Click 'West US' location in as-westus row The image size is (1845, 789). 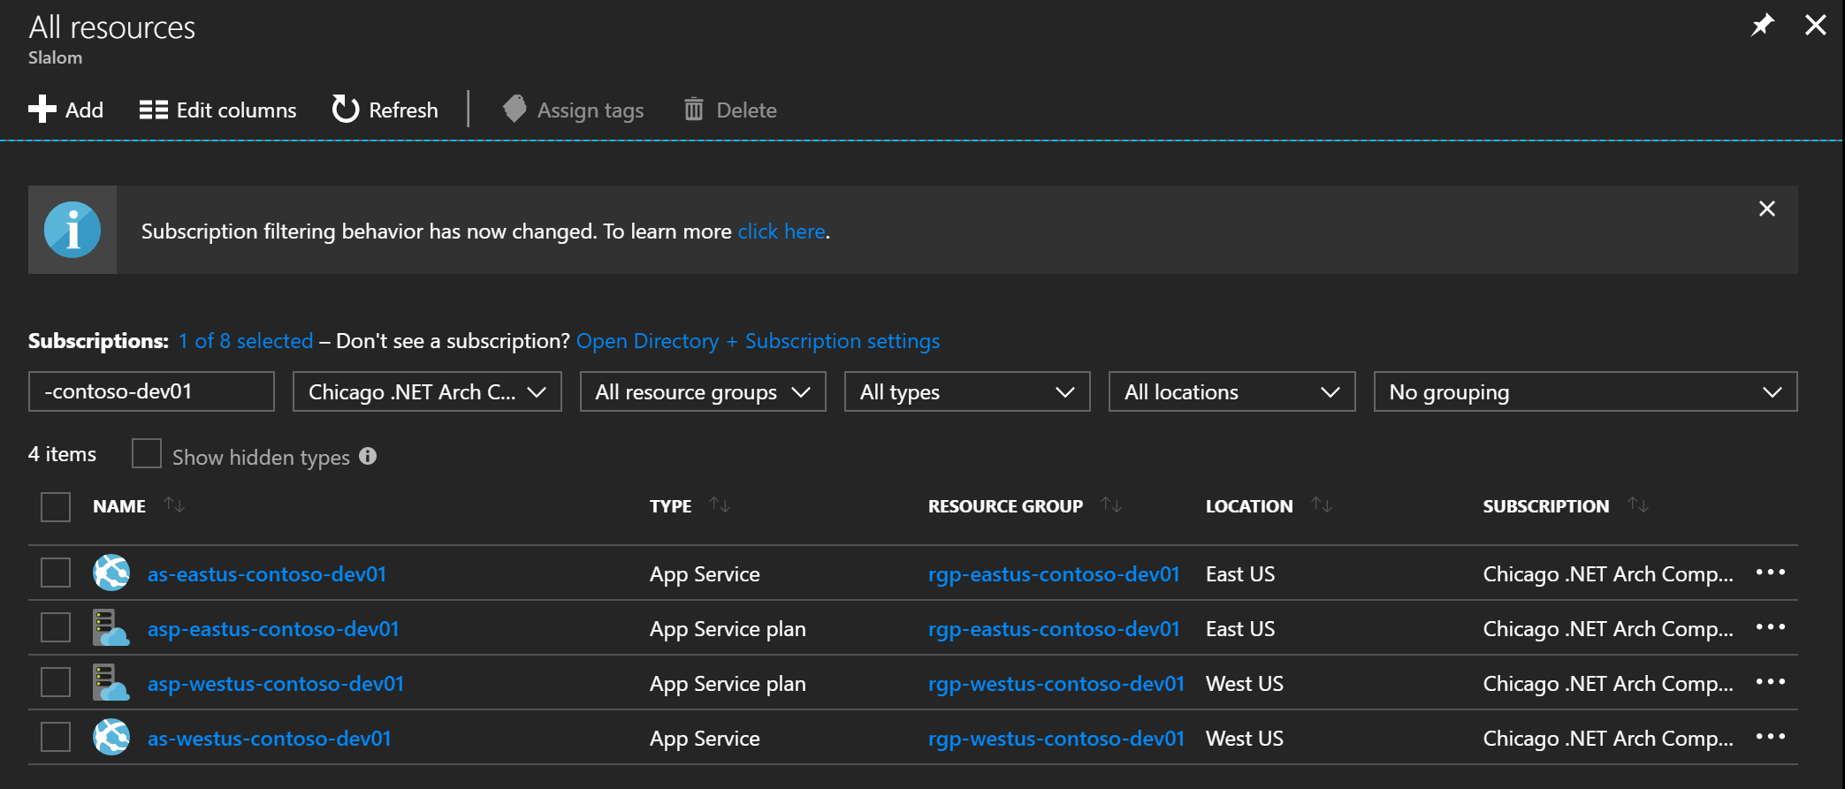point(1245,739)
